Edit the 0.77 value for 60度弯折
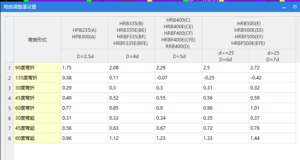Image resolution: width=300 pixels, height=160 pixels. (84, 108)
